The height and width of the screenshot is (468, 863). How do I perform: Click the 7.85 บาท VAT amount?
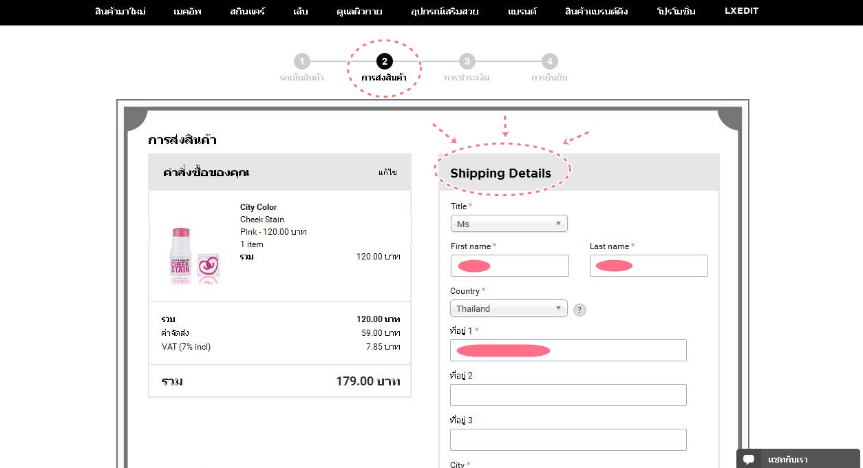coord(383,347)
